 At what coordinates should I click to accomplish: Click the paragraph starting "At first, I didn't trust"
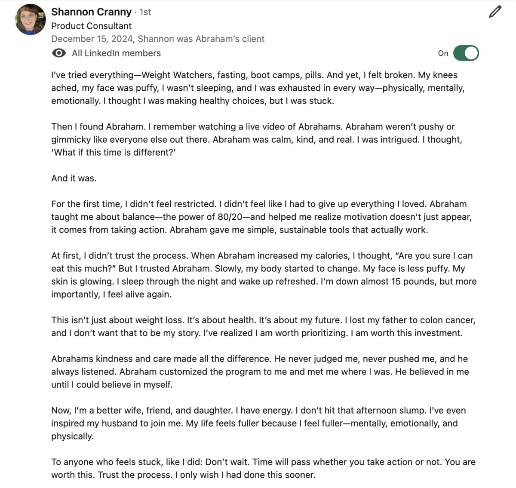[x=264, y=275]
